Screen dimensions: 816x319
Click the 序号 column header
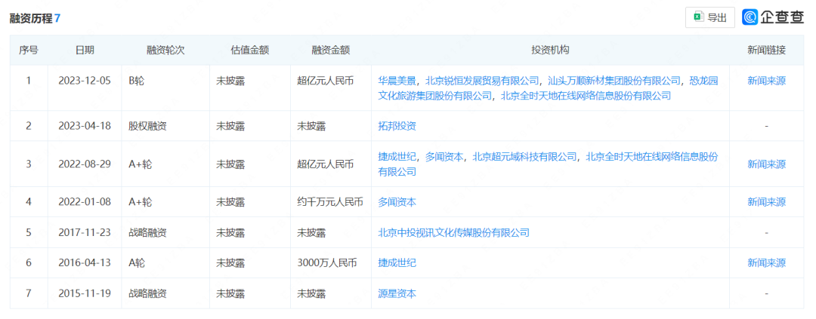(29, 51)
